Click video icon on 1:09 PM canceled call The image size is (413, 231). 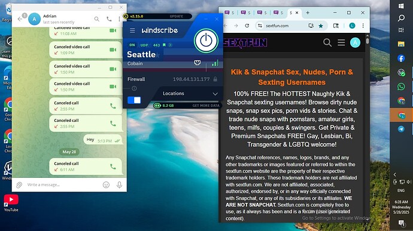point(113,50)
